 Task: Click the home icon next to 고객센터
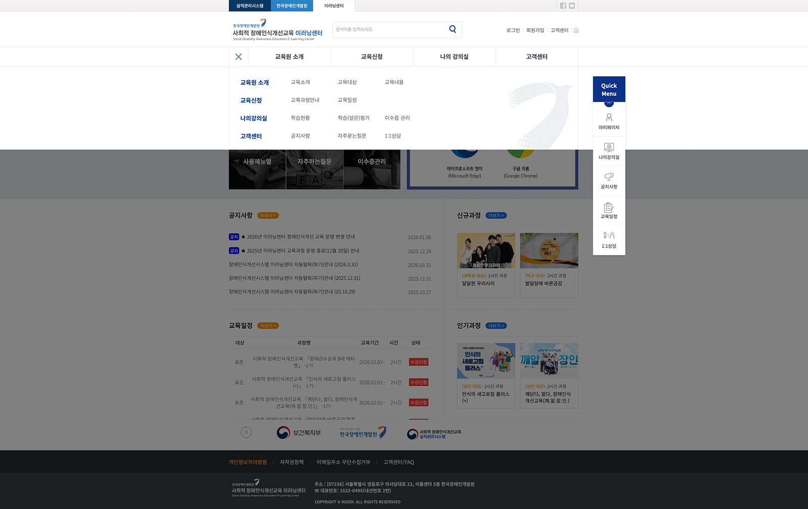tap(576, 30)
